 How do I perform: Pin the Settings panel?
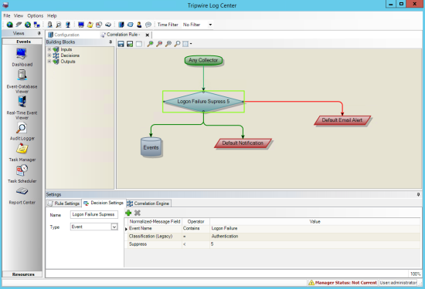click(x=418, y=194)
